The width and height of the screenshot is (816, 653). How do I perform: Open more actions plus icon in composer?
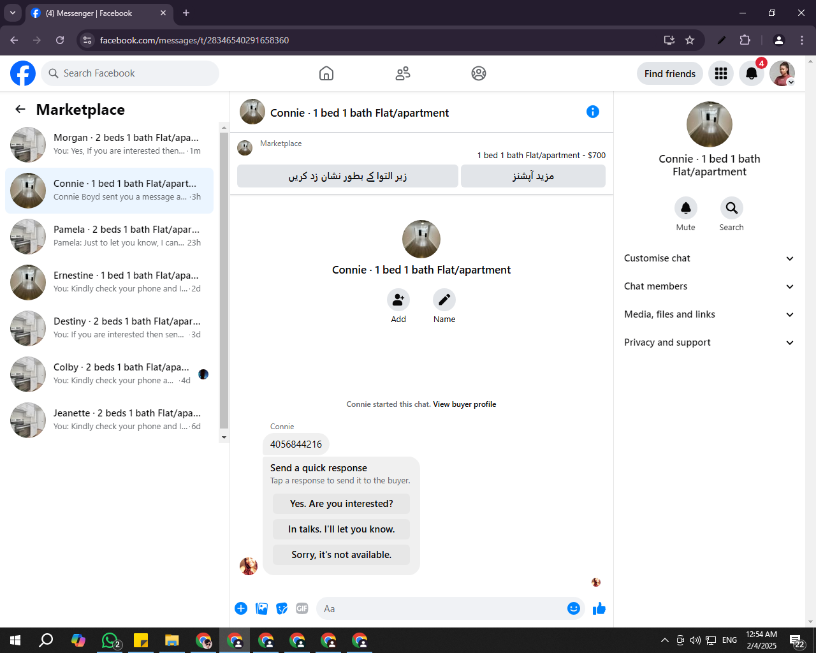pyautogui.click(x=241, y=608)
